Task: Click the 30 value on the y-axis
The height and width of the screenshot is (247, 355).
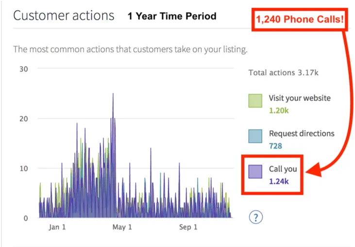Action: 23,69
